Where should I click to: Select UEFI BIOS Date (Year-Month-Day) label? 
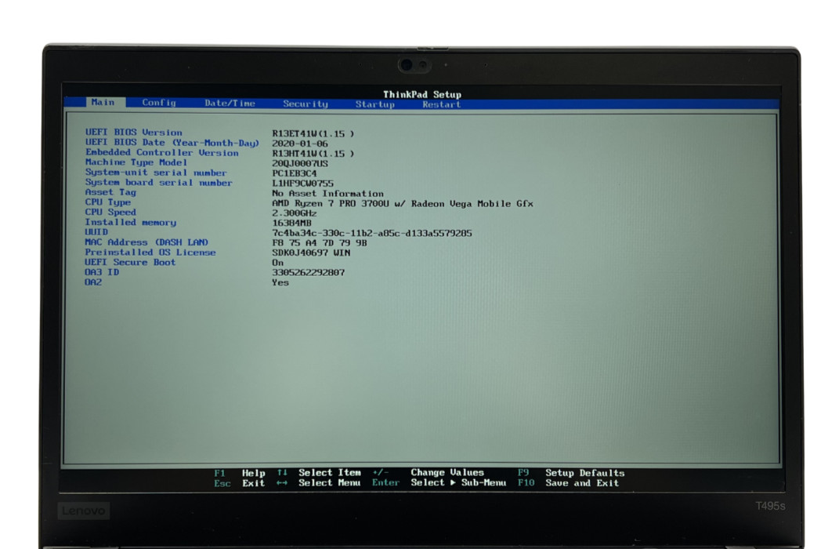pyautogui.click(x=172, y=143)
